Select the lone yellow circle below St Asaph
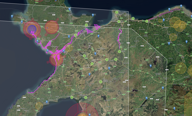Screen dimensions: 192x116 pos(173,37)
